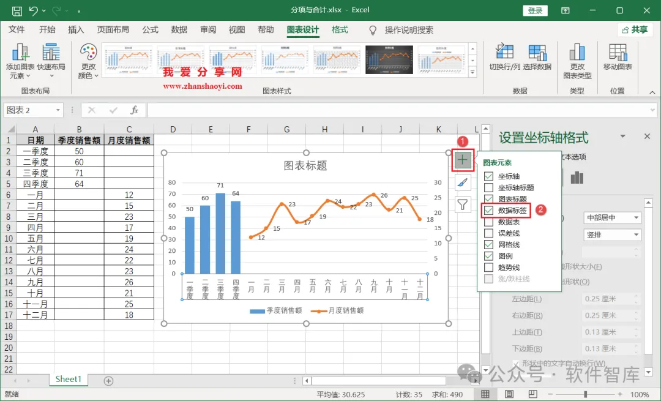The width and height of the screenshot is (661, 401).
Task: Open Quick Layout (快速布局)
Action: [x=51, y=62]
